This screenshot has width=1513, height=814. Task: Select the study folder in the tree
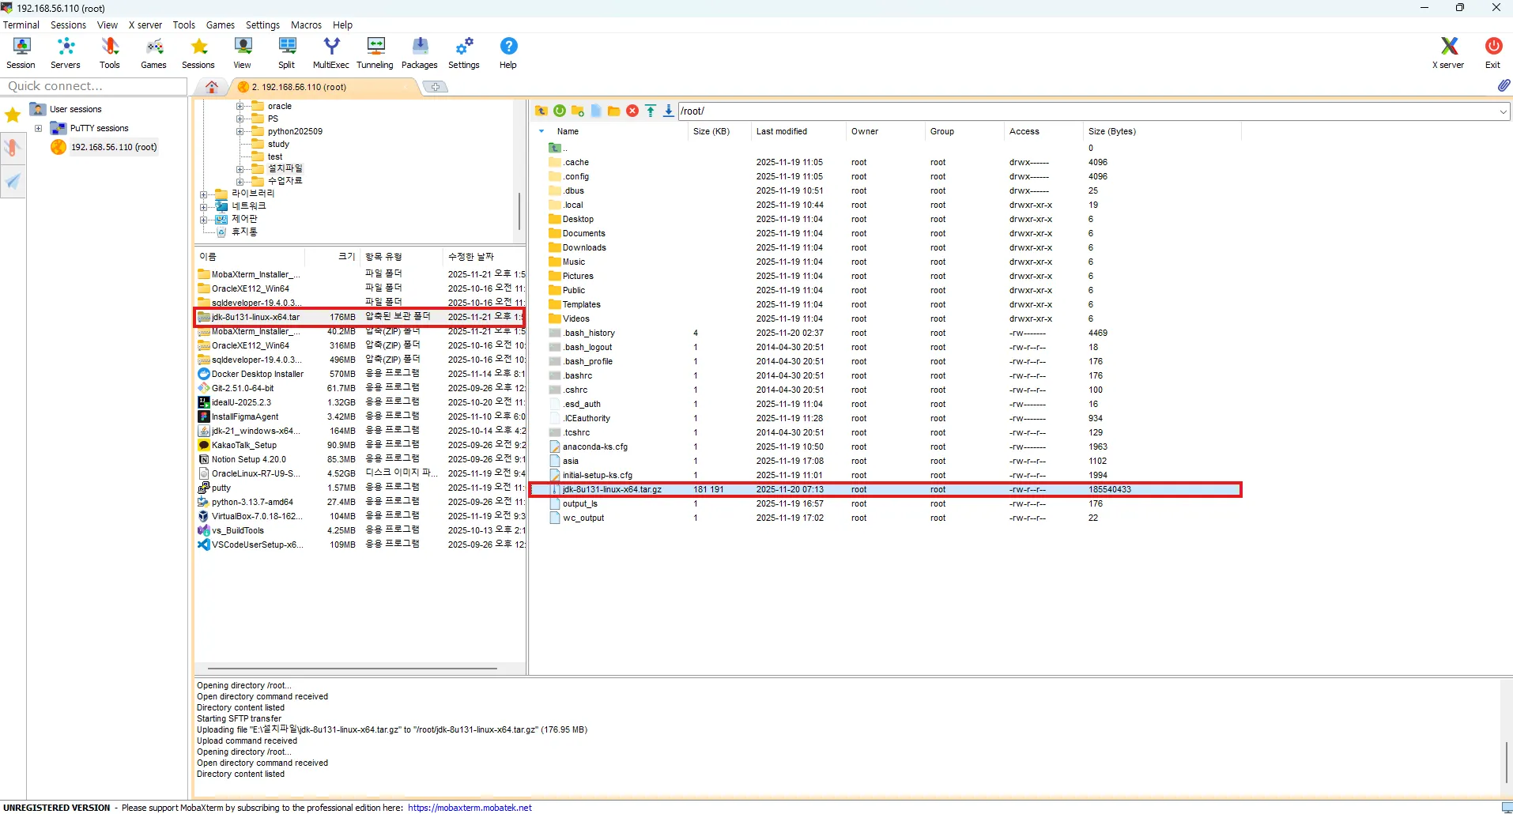278,144
